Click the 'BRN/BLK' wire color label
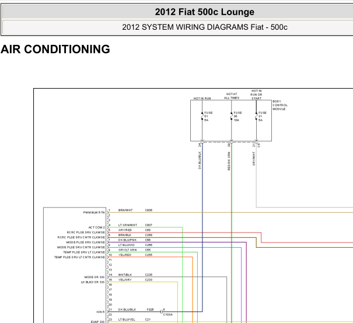 click(x=125, y=235)
